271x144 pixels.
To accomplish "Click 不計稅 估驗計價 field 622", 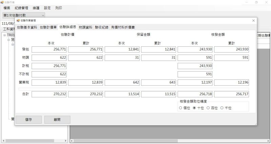I will (x=49, y=74).
